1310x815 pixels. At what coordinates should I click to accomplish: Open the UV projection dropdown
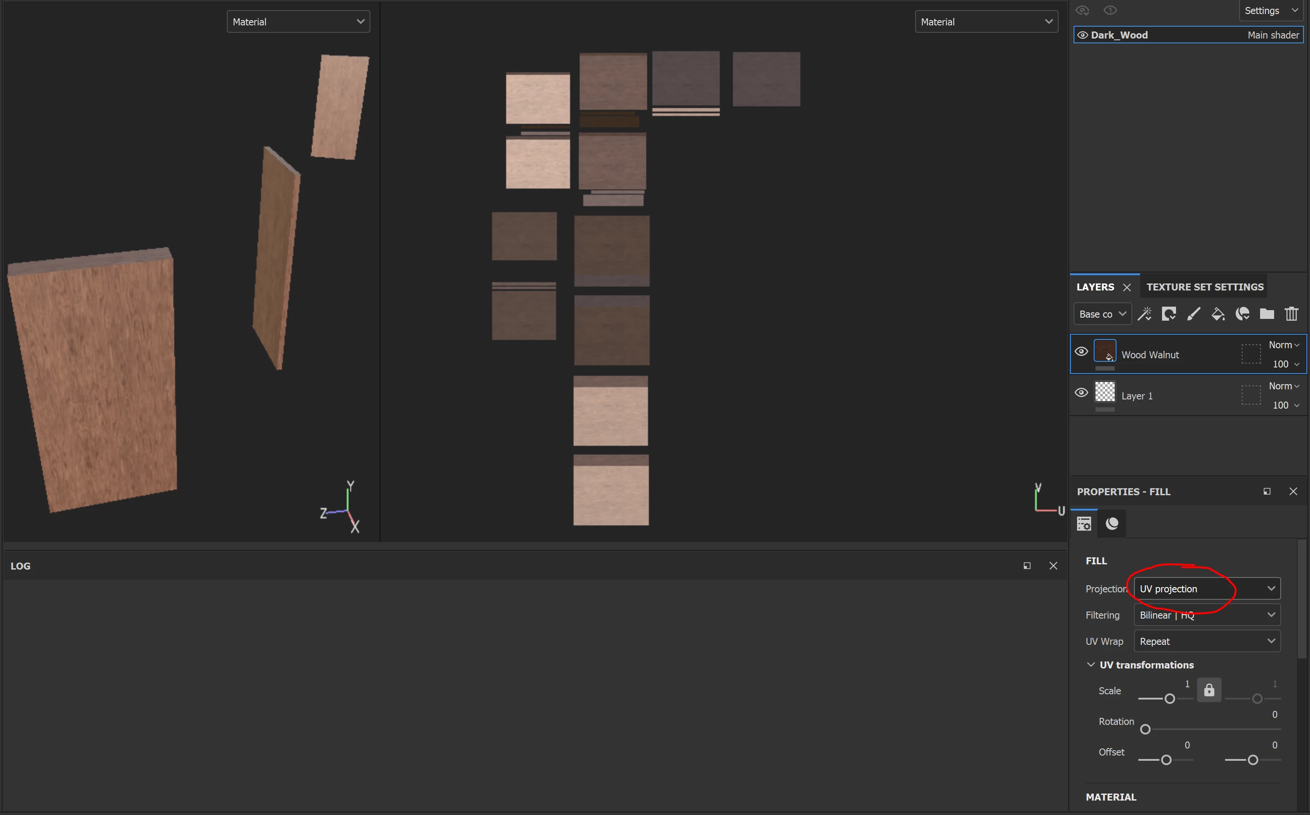pyautogui.click(x=1207, y=589)
